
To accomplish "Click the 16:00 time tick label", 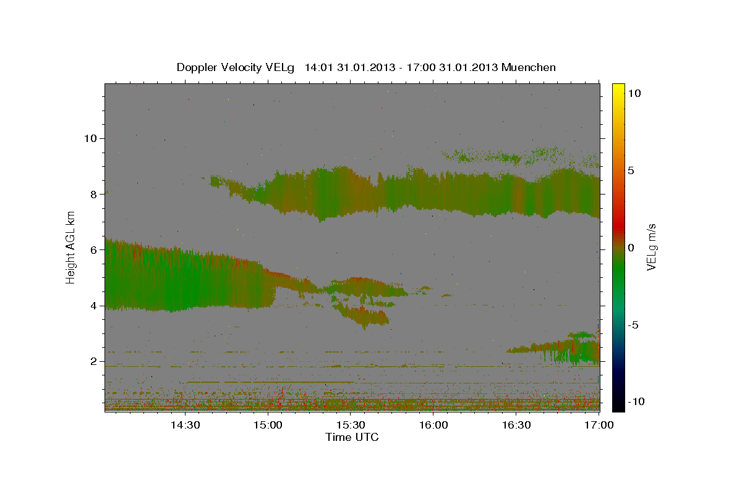I will click(433, 425).
